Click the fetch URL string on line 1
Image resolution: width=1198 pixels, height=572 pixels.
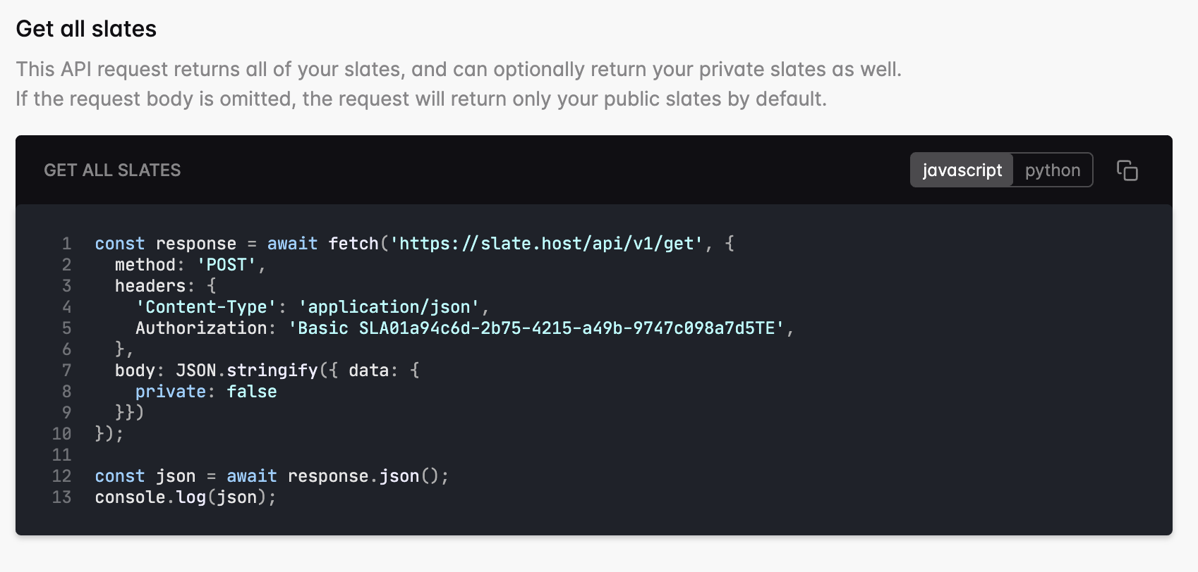click(x=547, y=244)
